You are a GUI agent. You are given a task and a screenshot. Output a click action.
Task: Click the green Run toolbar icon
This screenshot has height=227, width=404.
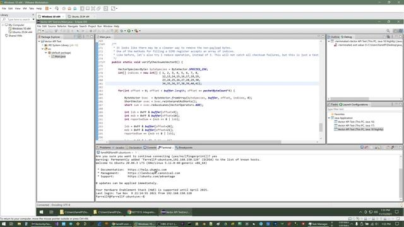(129, 31)
